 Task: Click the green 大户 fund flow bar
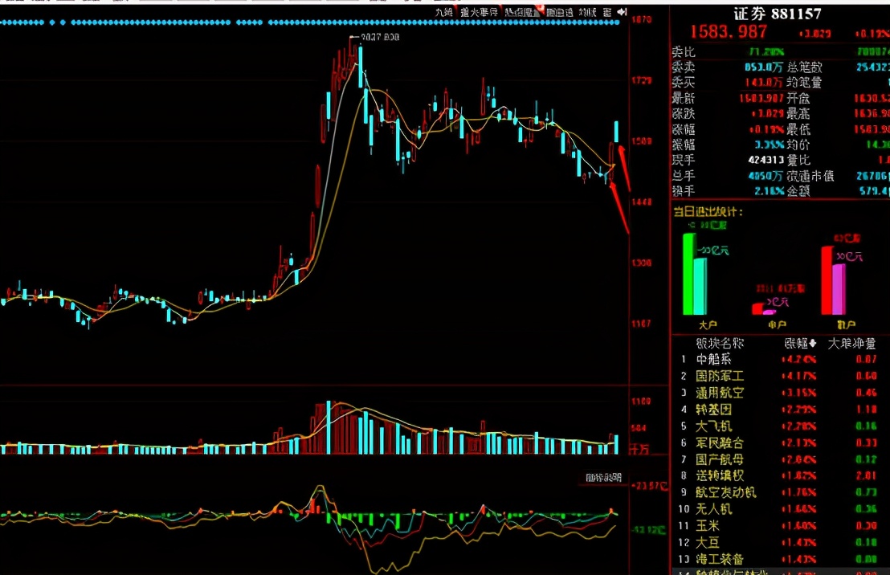(x=688, y=274)
